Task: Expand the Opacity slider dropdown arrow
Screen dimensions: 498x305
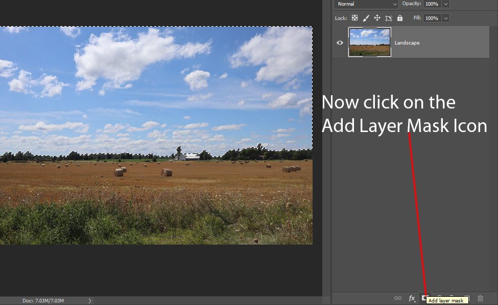Action: click(445, 4)
